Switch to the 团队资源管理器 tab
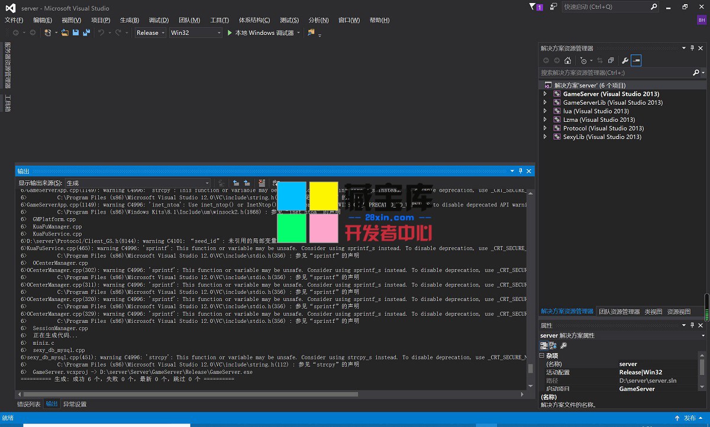The width and height of the screenshot is (710, 427). pyautogui.click(x=619, y=312)
